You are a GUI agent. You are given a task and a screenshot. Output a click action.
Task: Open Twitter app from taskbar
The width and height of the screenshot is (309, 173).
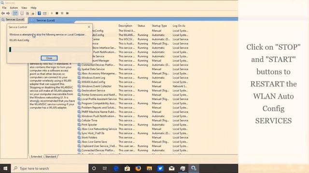(160, 169)
